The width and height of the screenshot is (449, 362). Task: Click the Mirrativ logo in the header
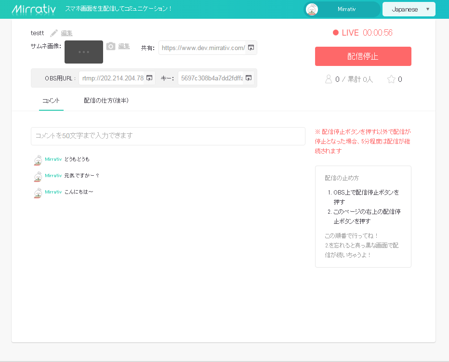[35, 9]
